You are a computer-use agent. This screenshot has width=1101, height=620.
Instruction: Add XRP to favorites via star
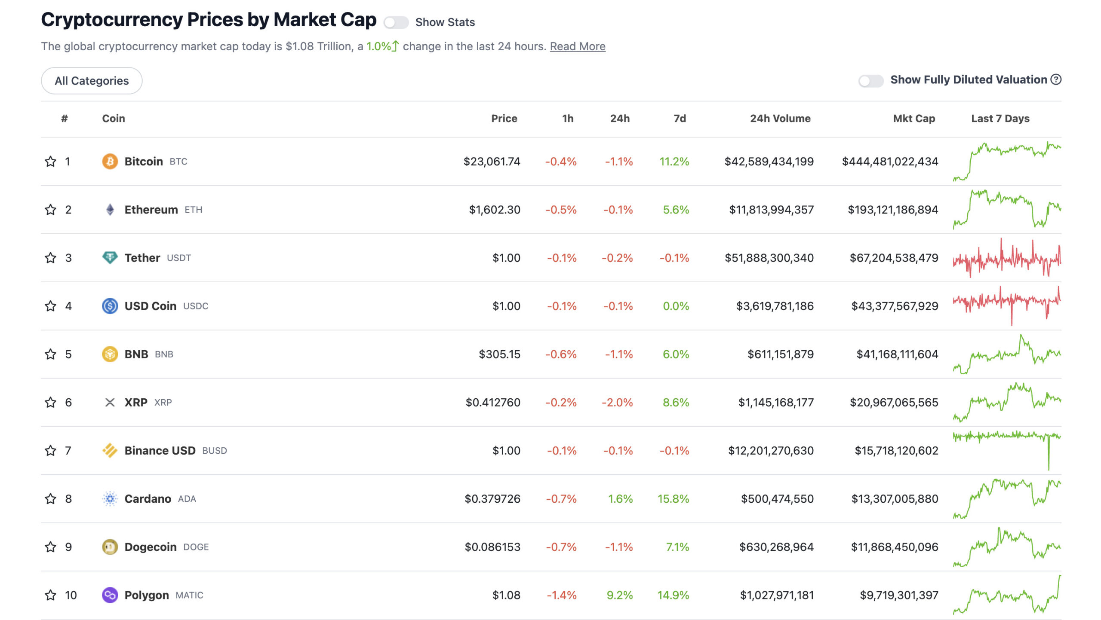pyautogui.click(x=50, y=402)
